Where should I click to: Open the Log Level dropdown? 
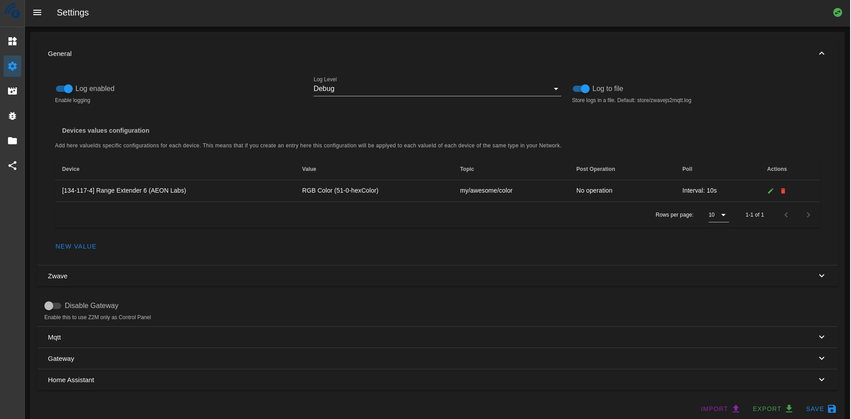[437, 89]
